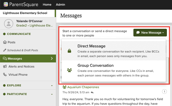
Task: Click the Thu 9/26/24, 5:13 am timestamp
Action: [x=76, y=92]
